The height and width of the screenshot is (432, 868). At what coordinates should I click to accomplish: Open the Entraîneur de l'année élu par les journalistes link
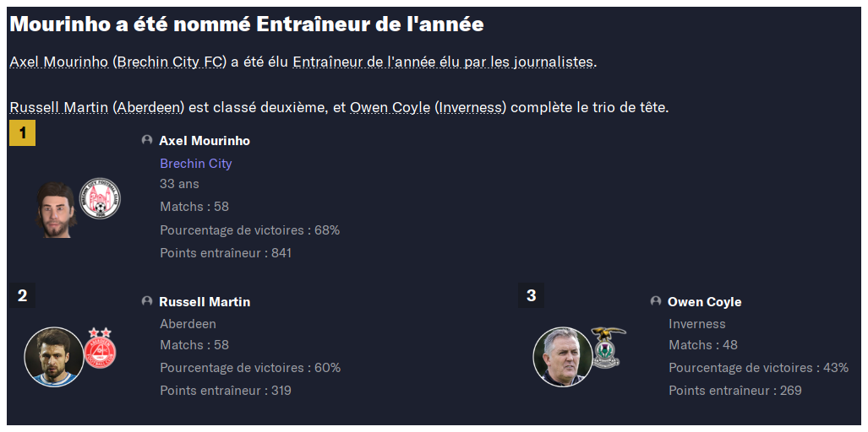pos(443,62)
